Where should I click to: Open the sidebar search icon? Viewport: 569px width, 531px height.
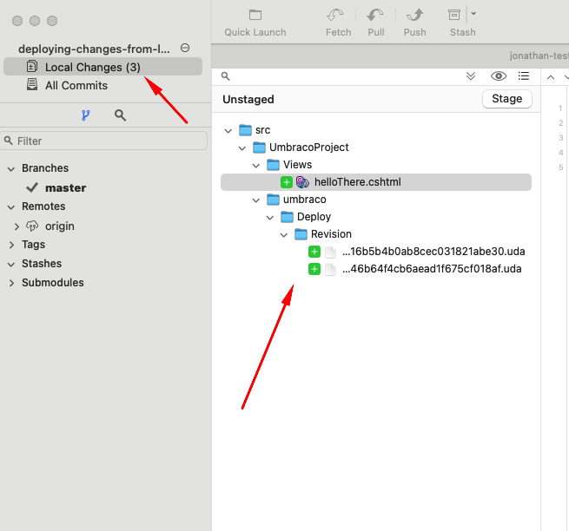click(x=120, y=115)
